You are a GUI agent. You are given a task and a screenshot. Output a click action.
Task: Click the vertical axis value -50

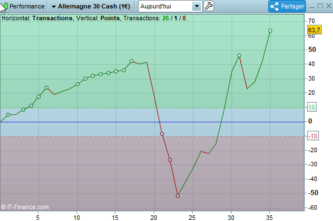coord(313,193)
